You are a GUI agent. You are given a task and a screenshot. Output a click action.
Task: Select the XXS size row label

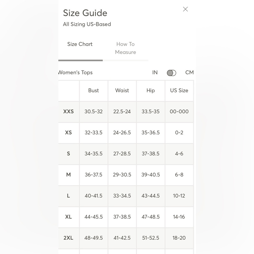coord(68,112)
